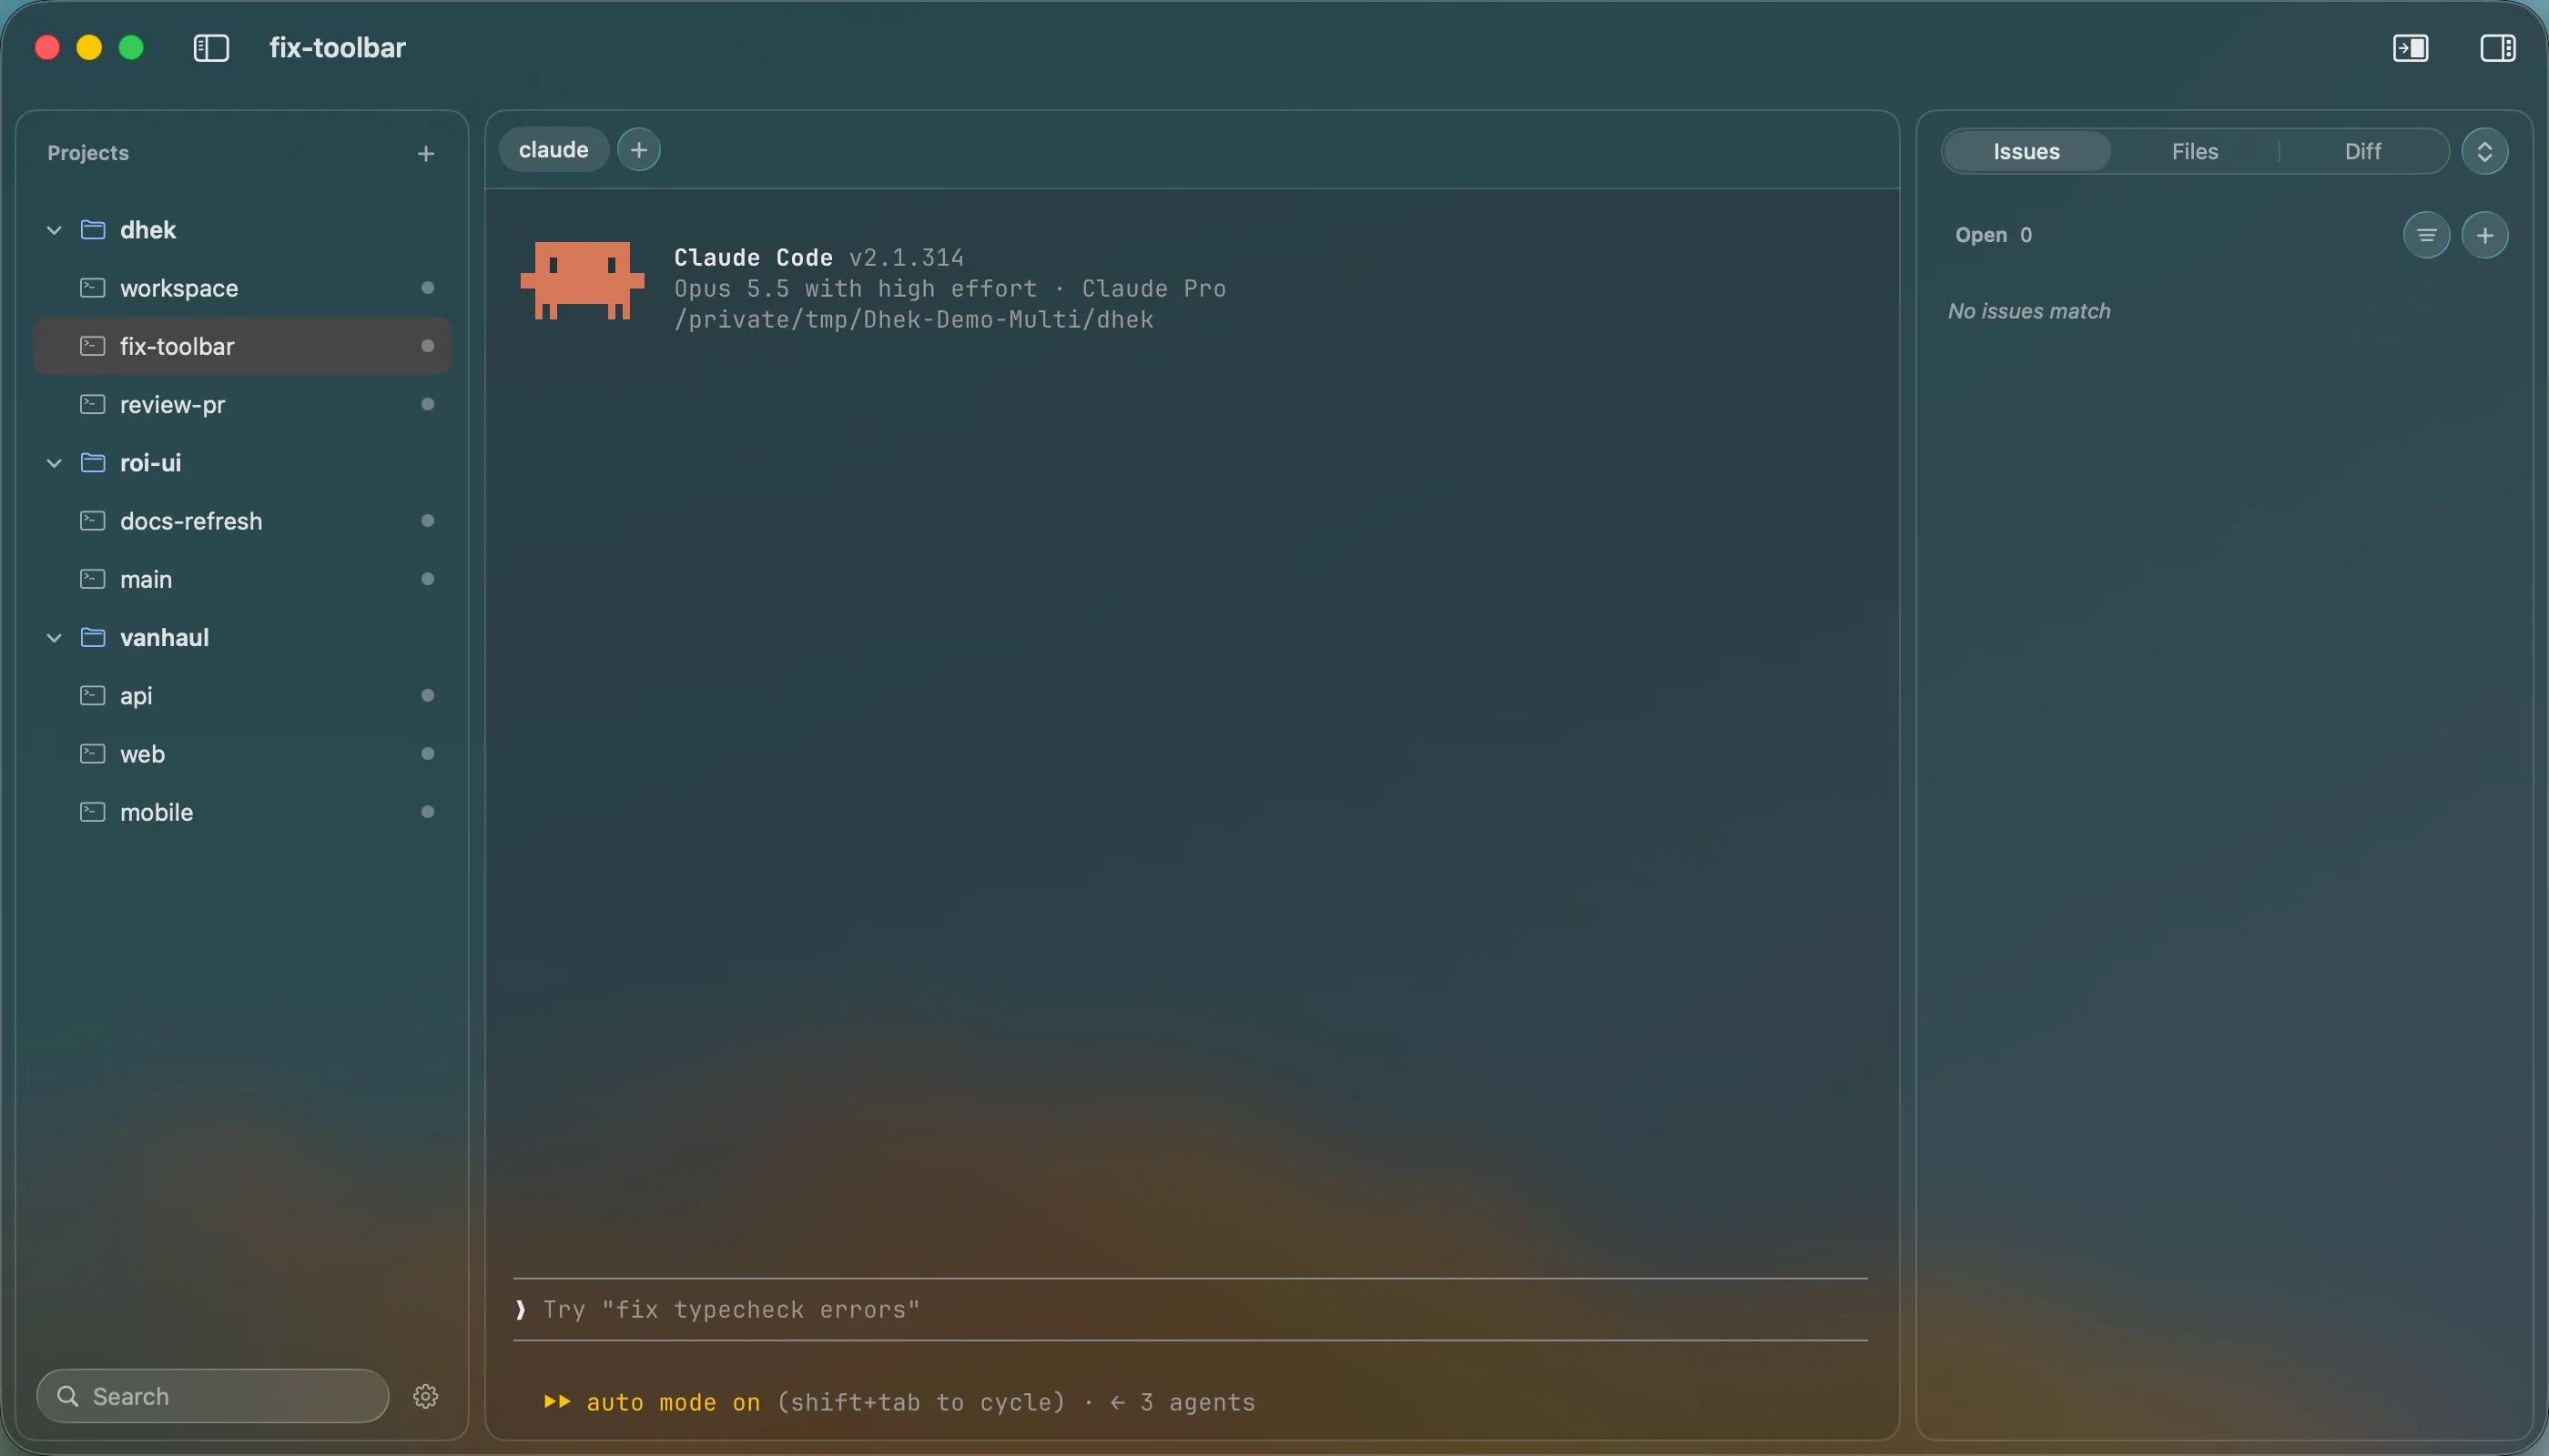This screenshot has width=2549, height=1456.
Task: Open the web session under vanhaul
Action: pos(242,753)
